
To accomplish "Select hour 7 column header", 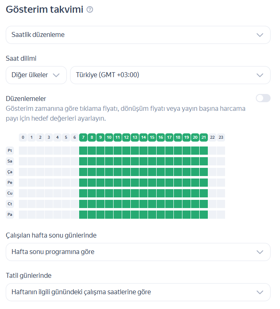I will [83, 137].
